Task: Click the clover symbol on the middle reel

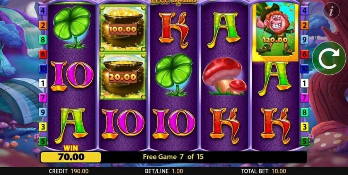Action: (x=174, y=75)
